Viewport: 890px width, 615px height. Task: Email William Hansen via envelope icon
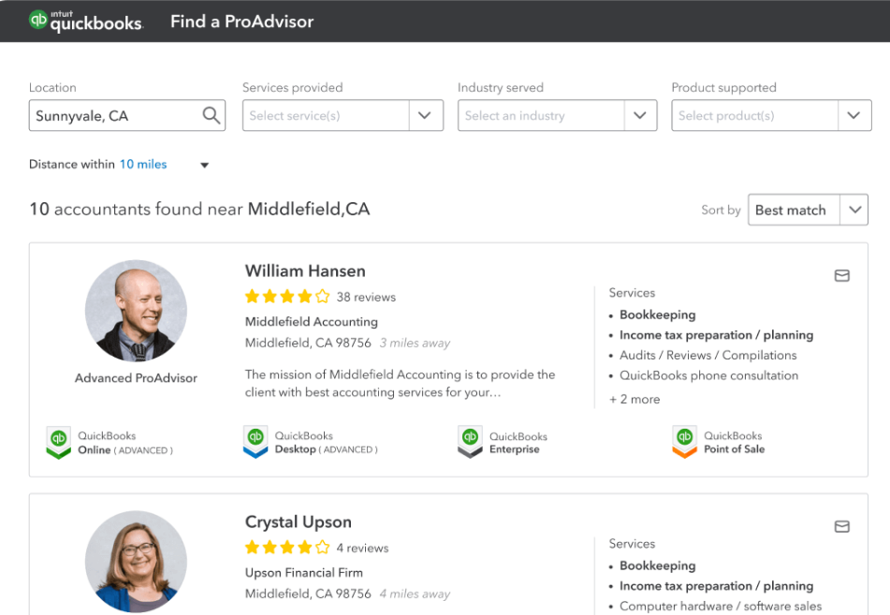click(x=841, y=276)
